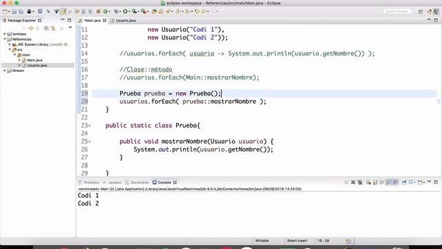Collapse the src folder
The image size is (442, 249).
pos(10,49)
